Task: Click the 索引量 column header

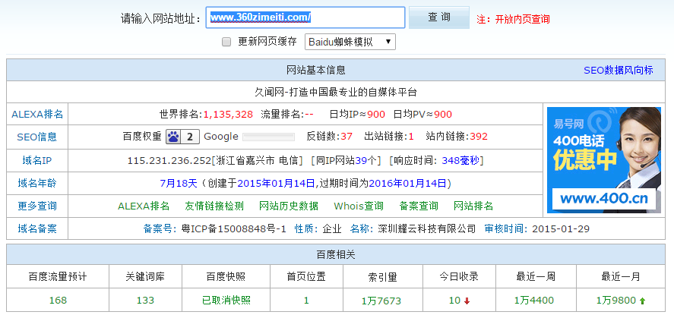Action: point(382,277)
